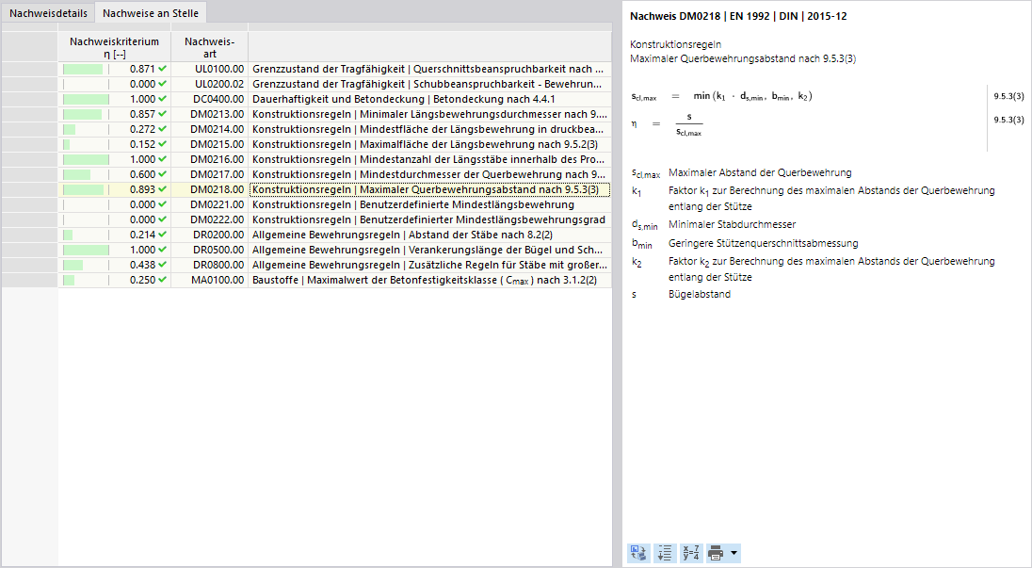Select 'Minimaler Längsbewehrungsdurchmesser' row description
Viewport: 1032px width, 568px height.
429,114
